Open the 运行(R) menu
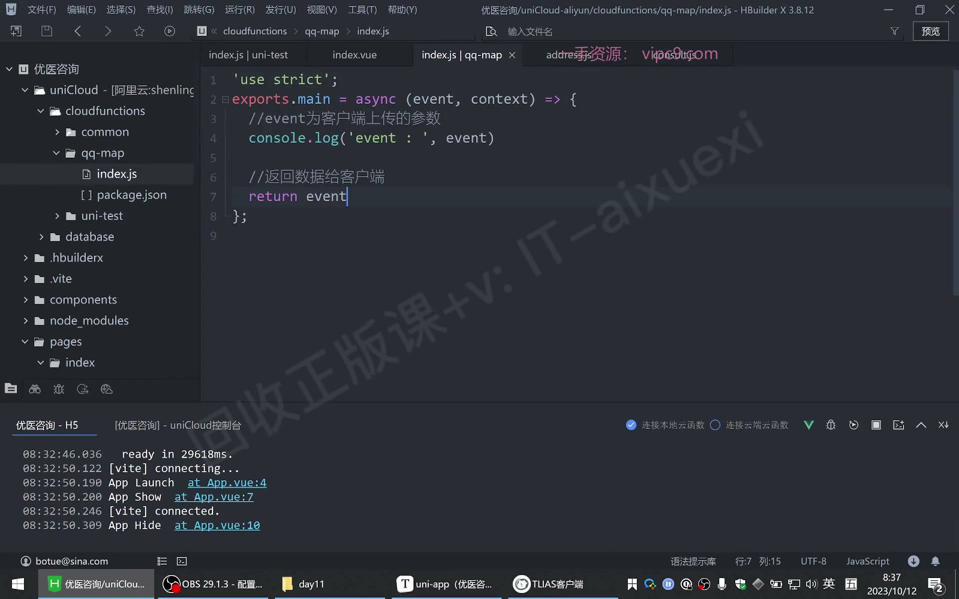Image resolution: width=959 pixels, height=599 pixels. pos(240,9)
